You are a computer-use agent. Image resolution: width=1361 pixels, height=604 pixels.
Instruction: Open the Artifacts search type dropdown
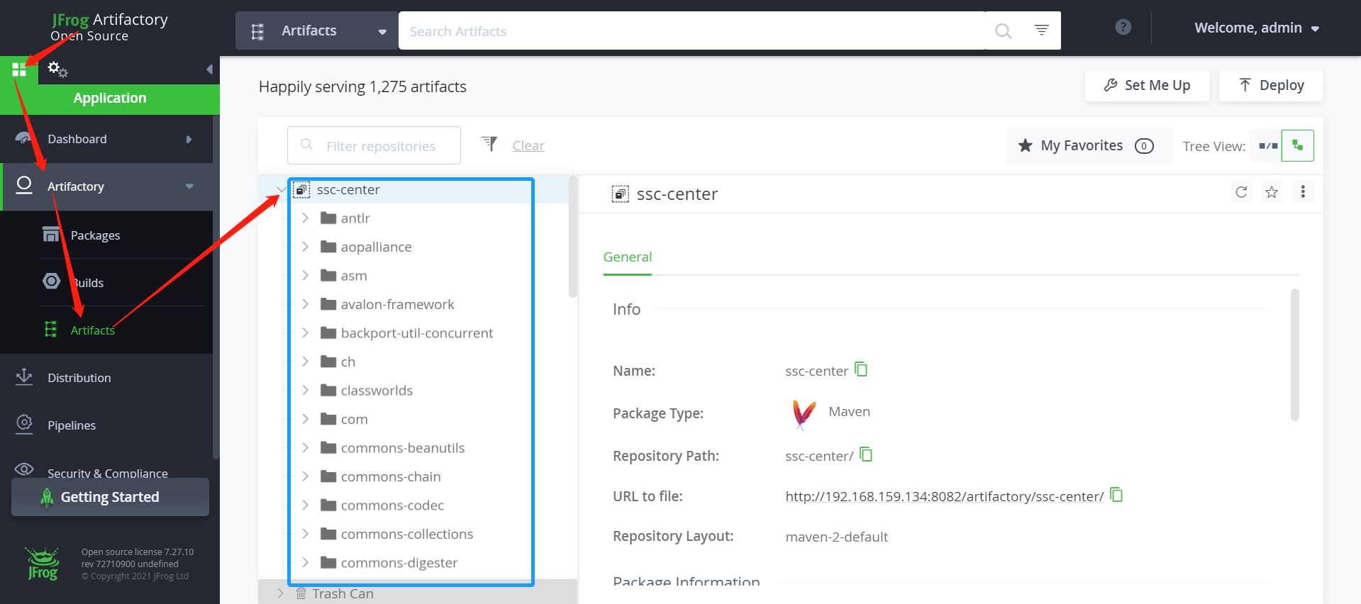point(317,30)
